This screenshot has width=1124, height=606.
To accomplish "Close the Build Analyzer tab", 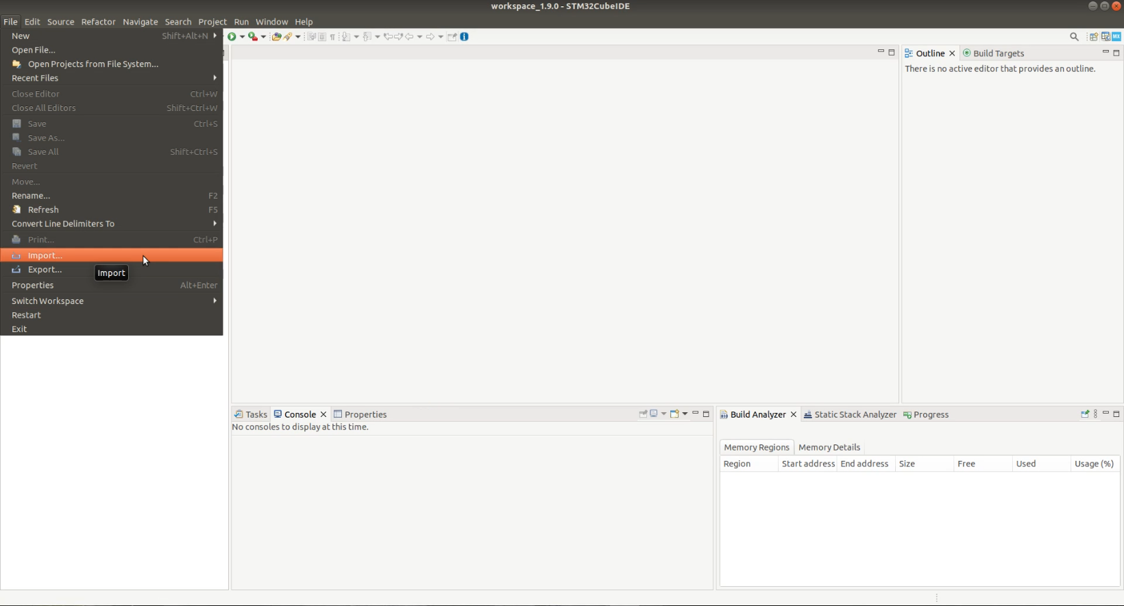I will pos(794,414).
